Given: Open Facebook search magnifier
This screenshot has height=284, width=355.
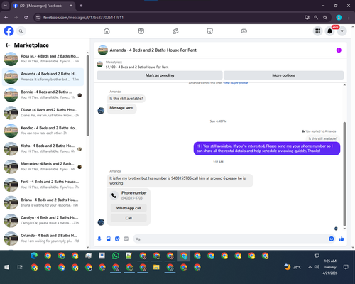Looking at the screenshot, I should click(x=21, y=31).
